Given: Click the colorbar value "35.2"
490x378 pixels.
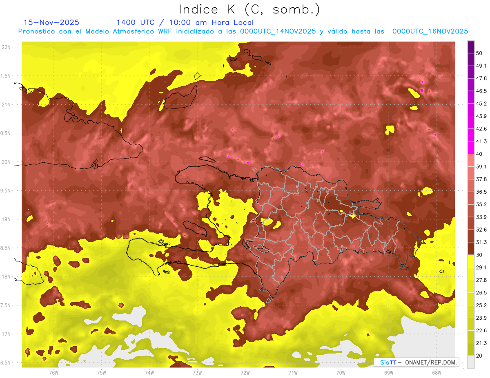Looking at the screenshot, I should point(481,204).
